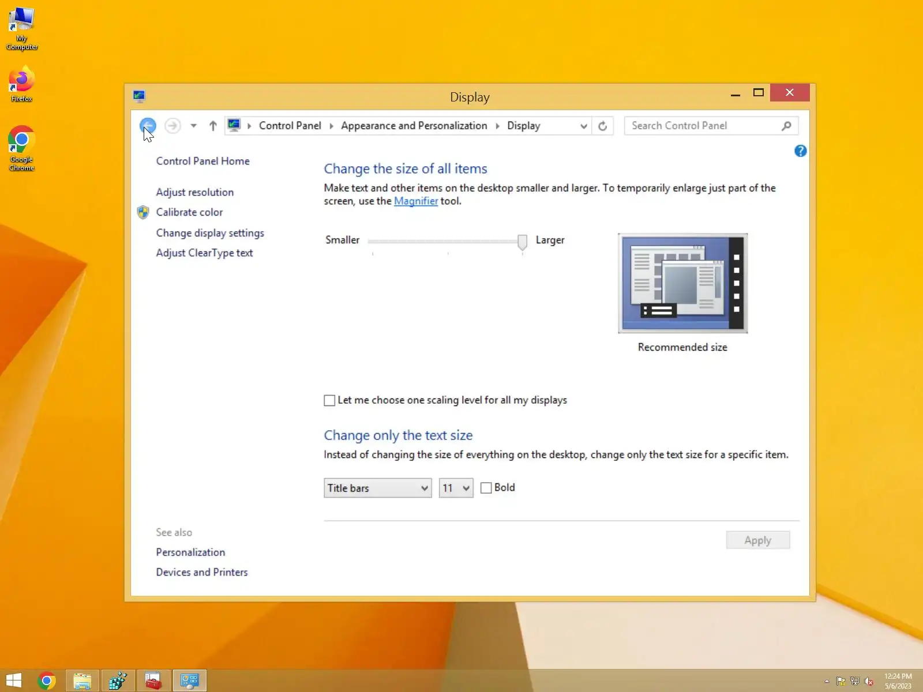
Task: Expand the arrow after Control Panel breadcrumb
Action: [332, 126]
